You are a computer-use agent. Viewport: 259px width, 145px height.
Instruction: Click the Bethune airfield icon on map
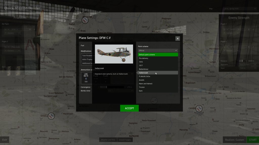tap(85, 21)
